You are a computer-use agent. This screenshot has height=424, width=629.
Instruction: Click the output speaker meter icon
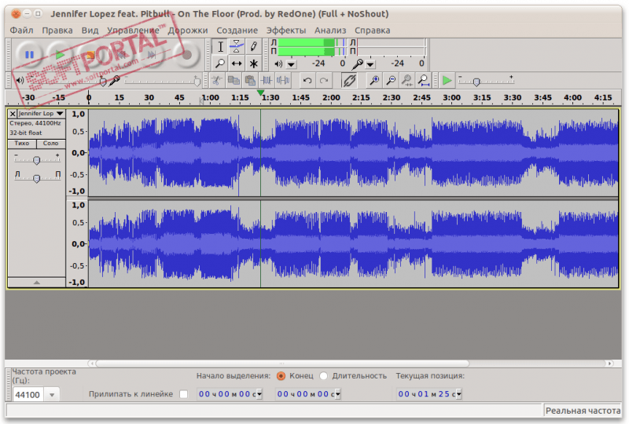(x=278, y=64)
